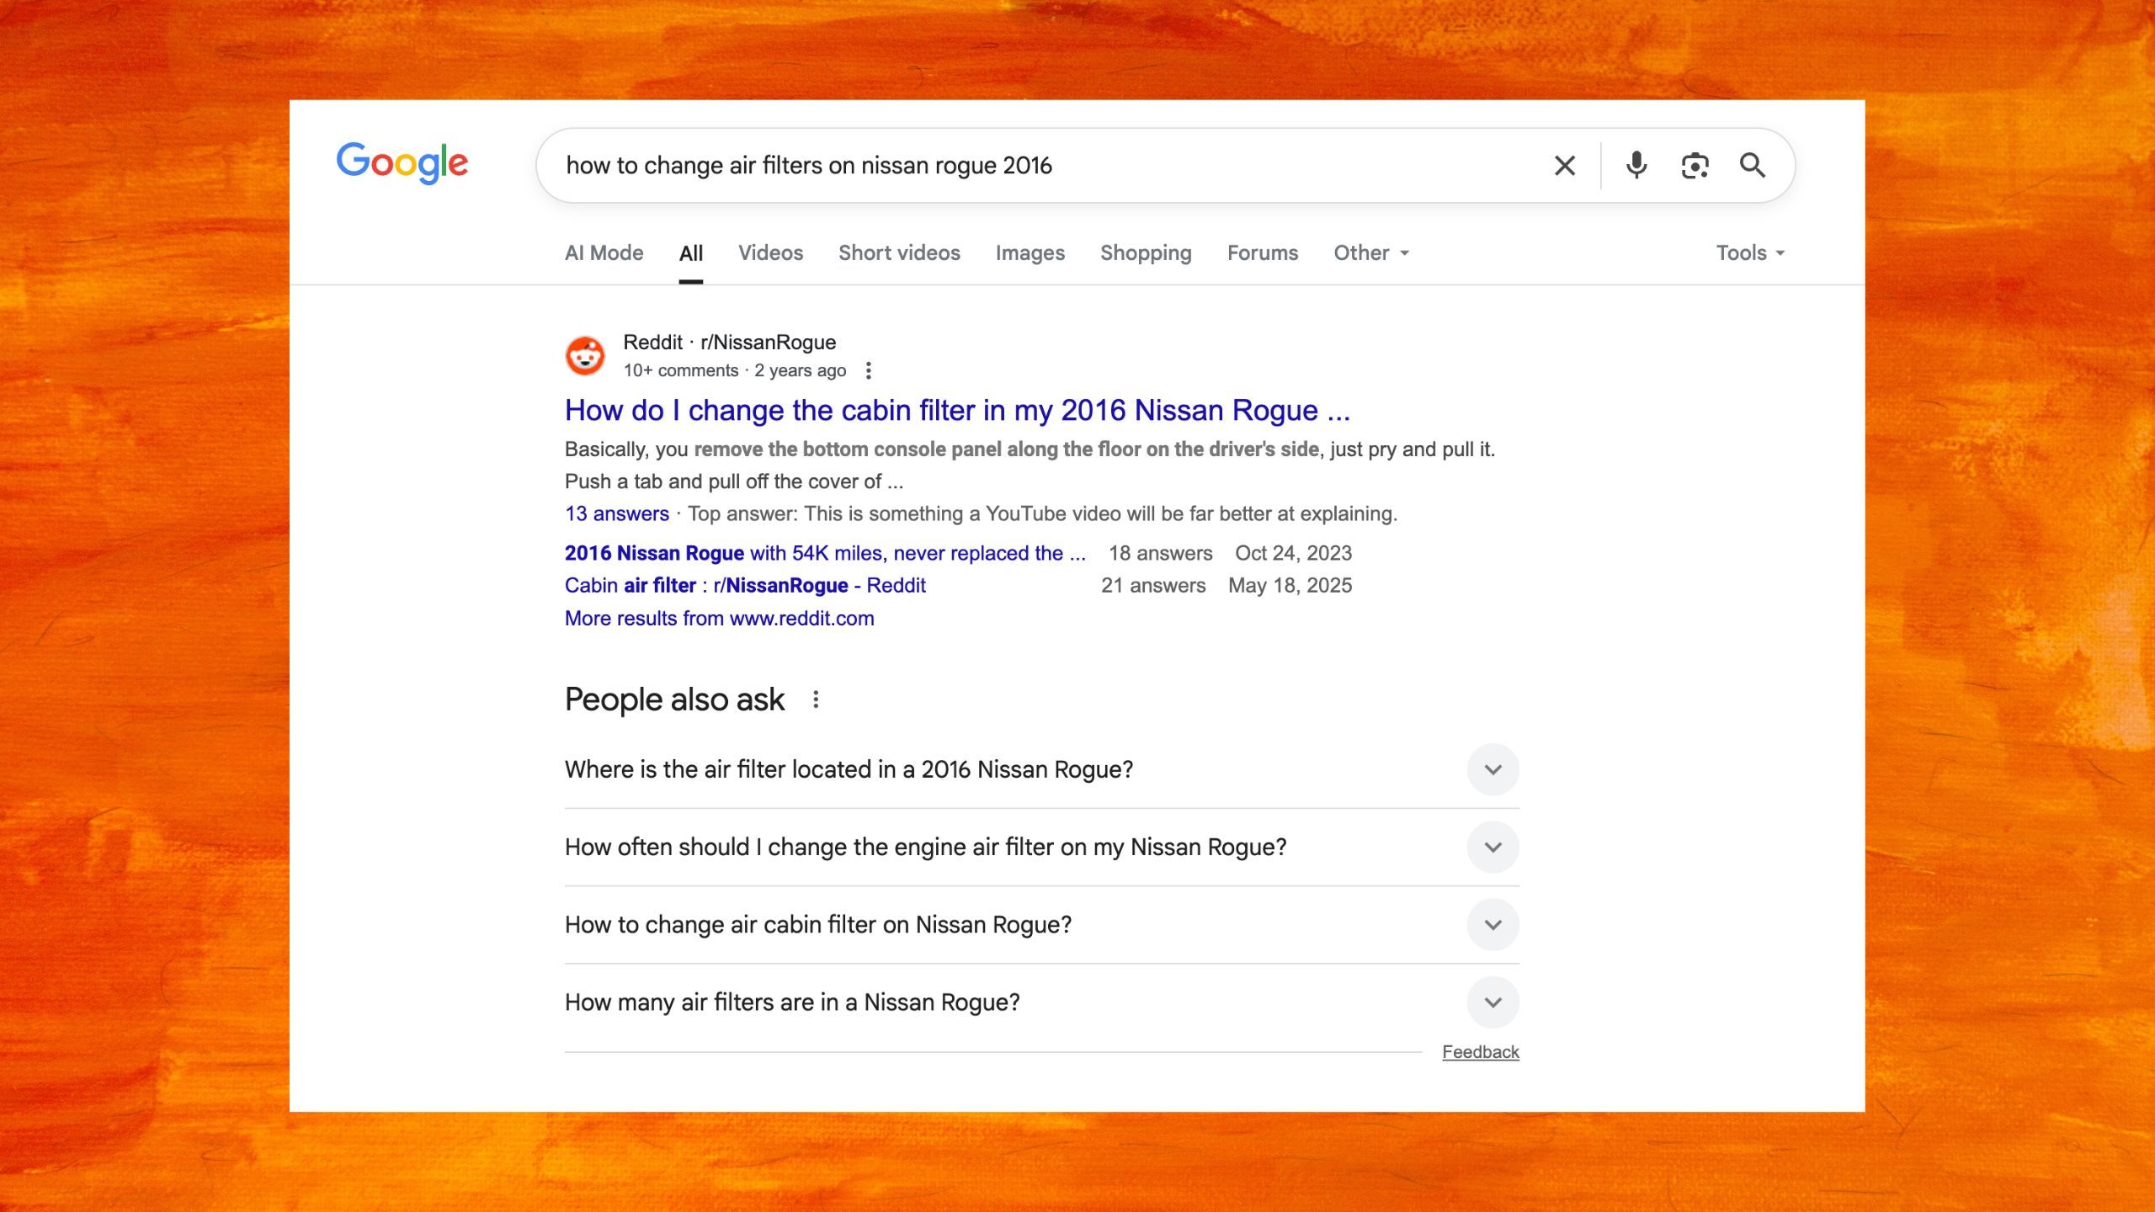Select the All results tab
This screenshot has width=2155, height=1212.
click(691, 253)
